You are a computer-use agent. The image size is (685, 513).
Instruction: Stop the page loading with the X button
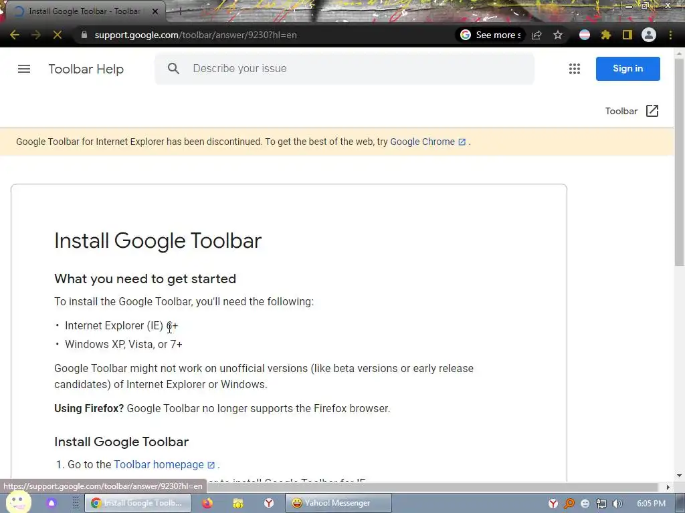point(58,35)
